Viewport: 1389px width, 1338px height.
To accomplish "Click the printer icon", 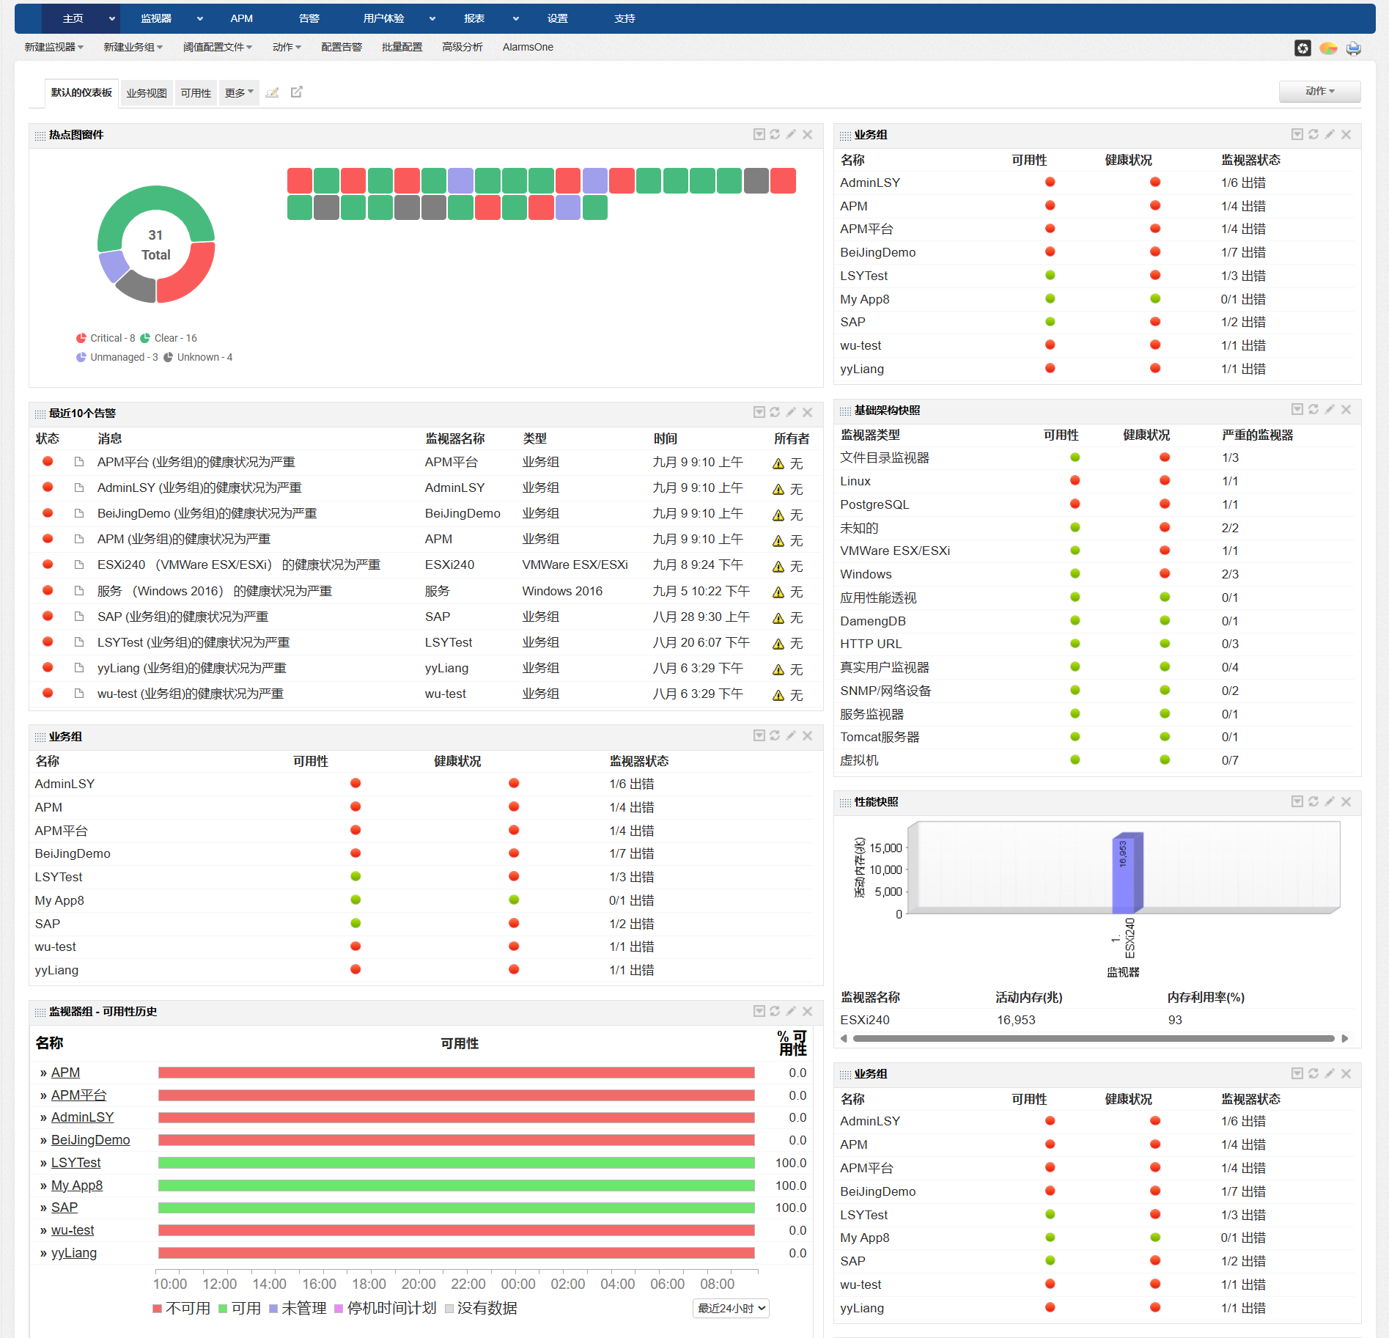I will (1353, 48).
